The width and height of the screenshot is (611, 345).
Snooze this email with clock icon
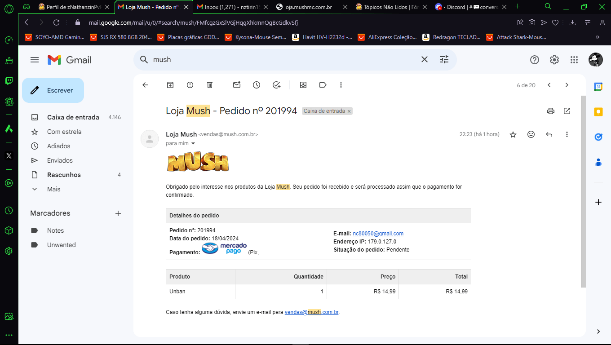pos(257,85)
